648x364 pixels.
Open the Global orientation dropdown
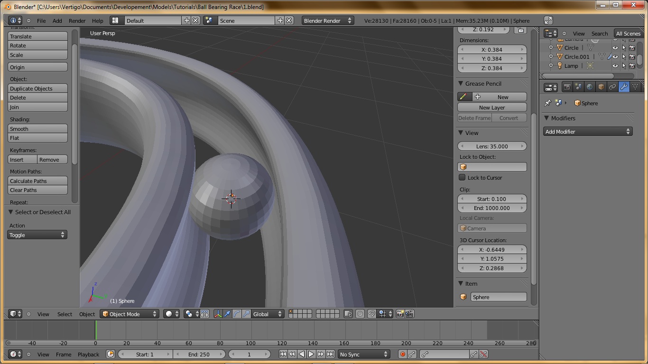[268, 314]
